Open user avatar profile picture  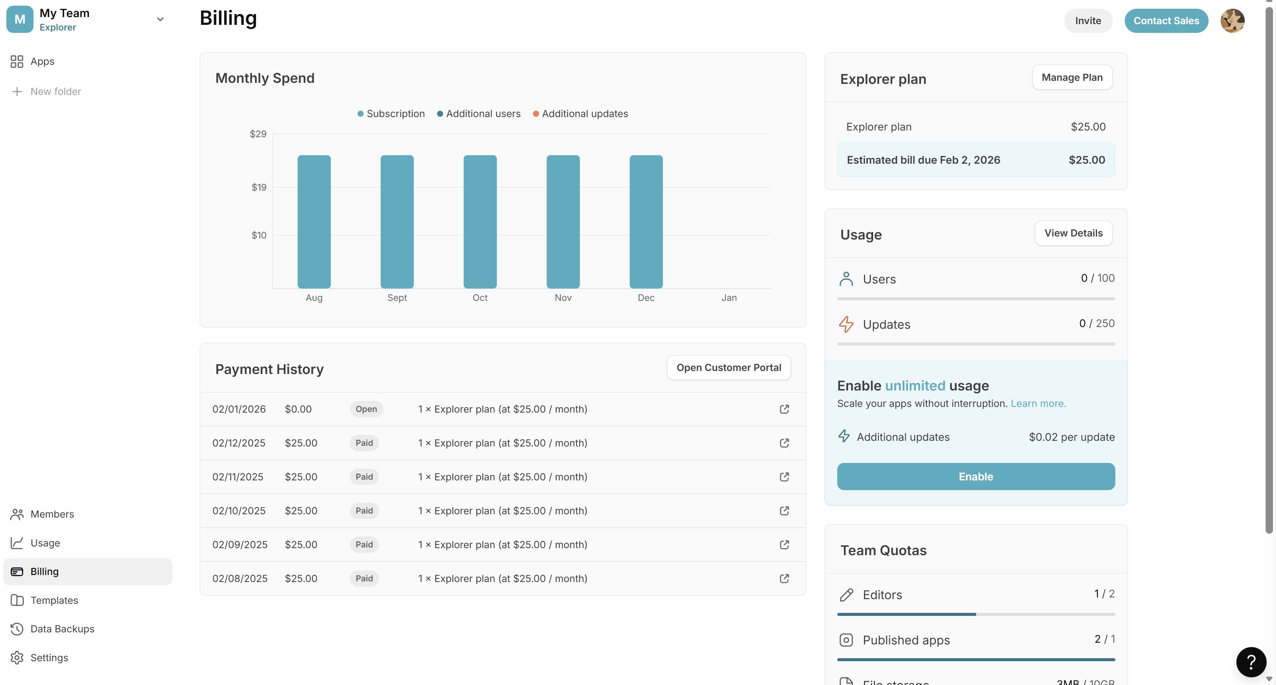click(1232, 21)
